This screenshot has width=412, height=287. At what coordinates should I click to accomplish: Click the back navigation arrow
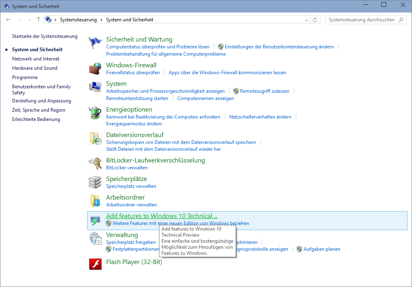coord(8,20)
